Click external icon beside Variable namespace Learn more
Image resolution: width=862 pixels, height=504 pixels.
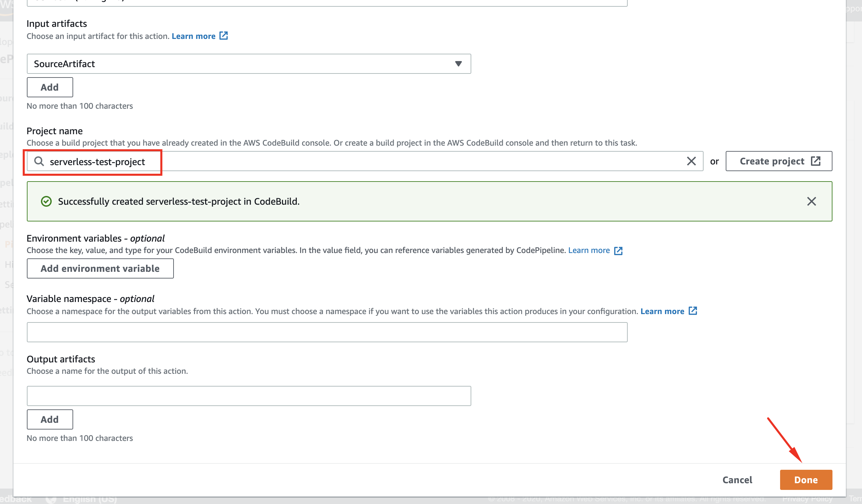(x=693, y=311)
